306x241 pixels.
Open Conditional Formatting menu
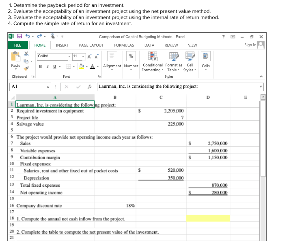point(153,62)
